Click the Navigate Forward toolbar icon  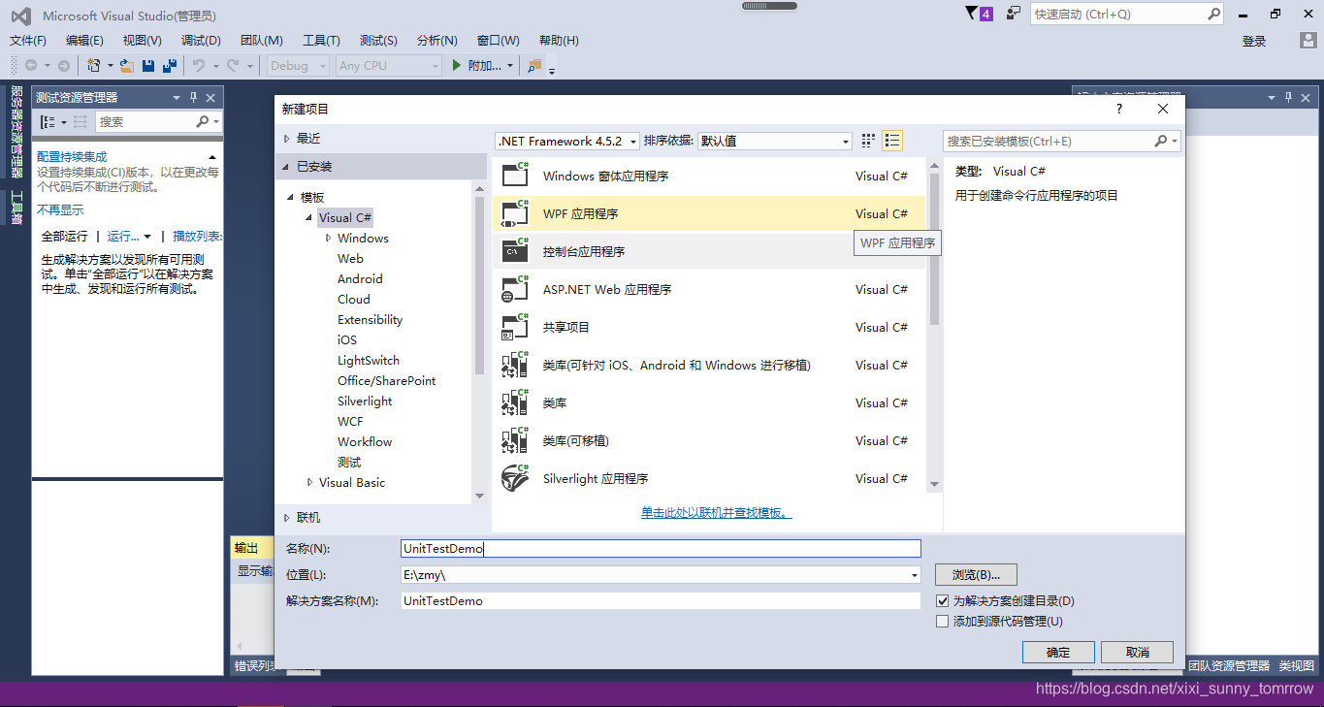[64, 65]
